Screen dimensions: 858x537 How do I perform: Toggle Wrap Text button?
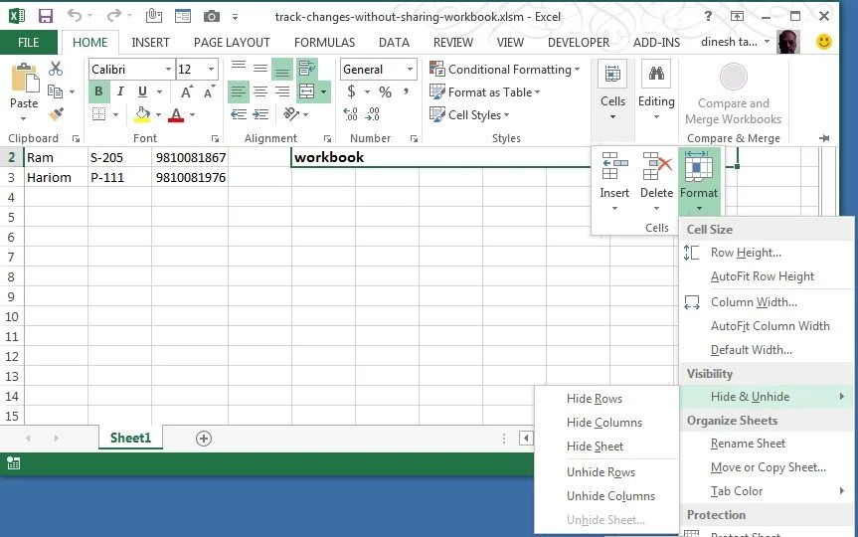307,69
